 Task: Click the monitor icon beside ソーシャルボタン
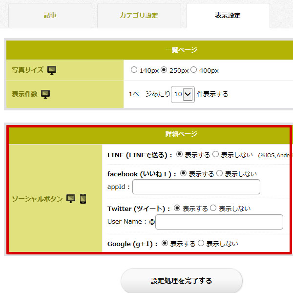[x=71, y=199]
